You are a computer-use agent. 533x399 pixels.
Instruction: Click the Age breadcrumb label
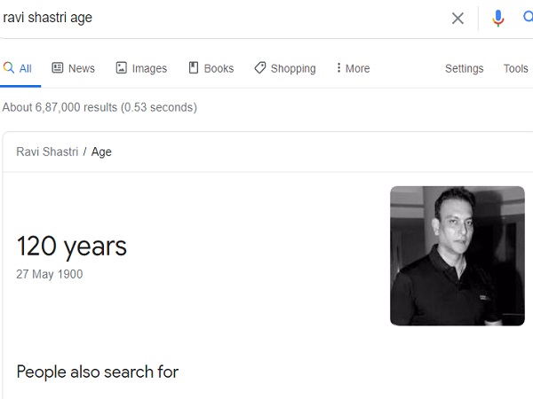coord(101,152)
